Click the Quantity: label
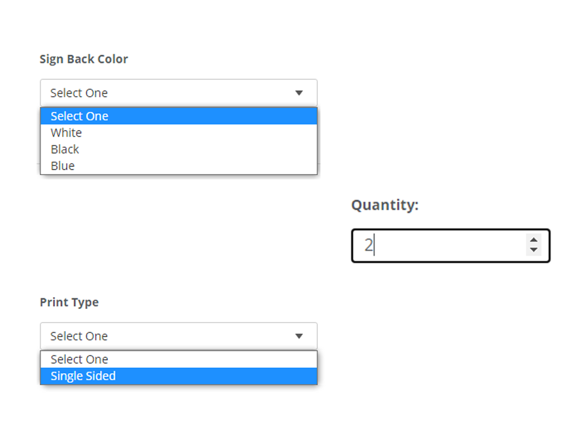Image resolution: width=582 pixels, height=428 pixels. pyautogui.click(x=385, y=205)
